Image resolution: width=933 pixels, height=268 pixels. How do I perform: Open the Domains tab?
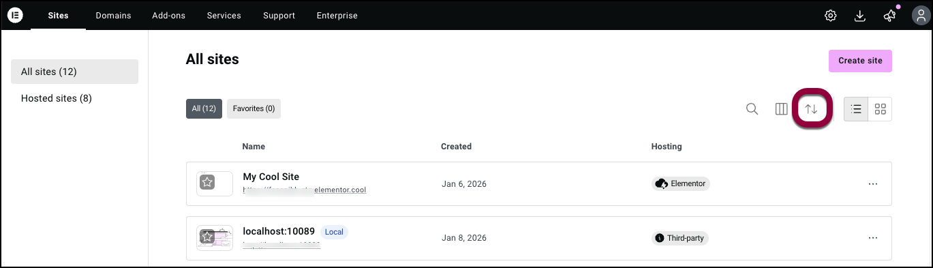pos(113,16)
